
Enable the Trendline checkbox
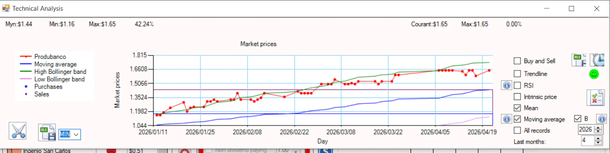click(x=517, y=74)
